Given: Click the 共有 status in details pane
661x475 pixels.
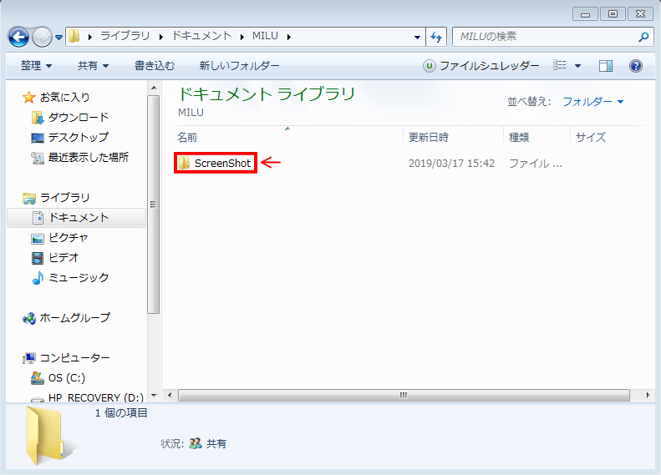Looking at the screenshot, I should pos(216,443).
